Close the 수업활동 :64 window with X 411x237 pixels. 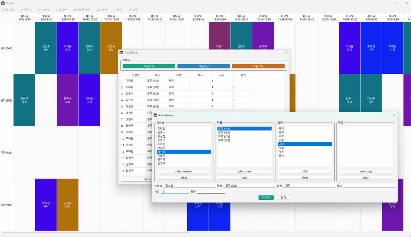(x=286, y=53)
